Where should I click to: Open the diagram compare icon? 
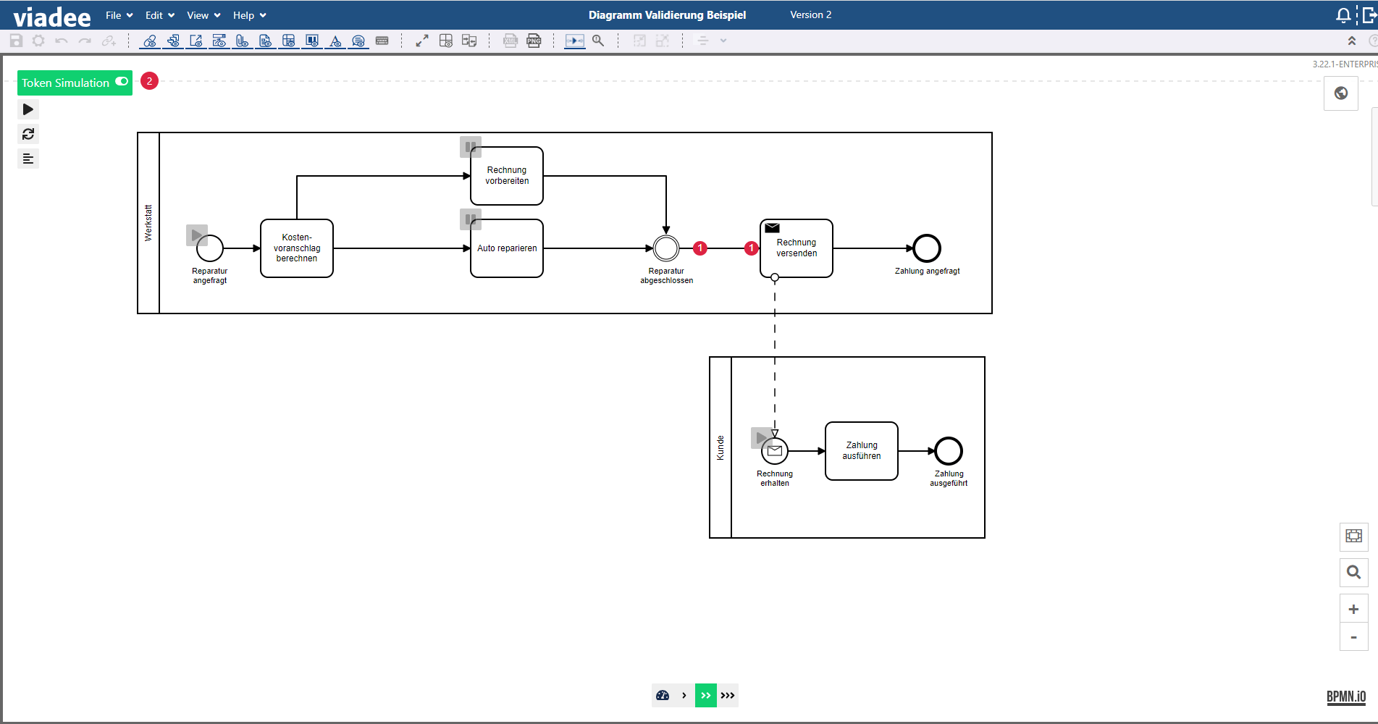[469, 41]
